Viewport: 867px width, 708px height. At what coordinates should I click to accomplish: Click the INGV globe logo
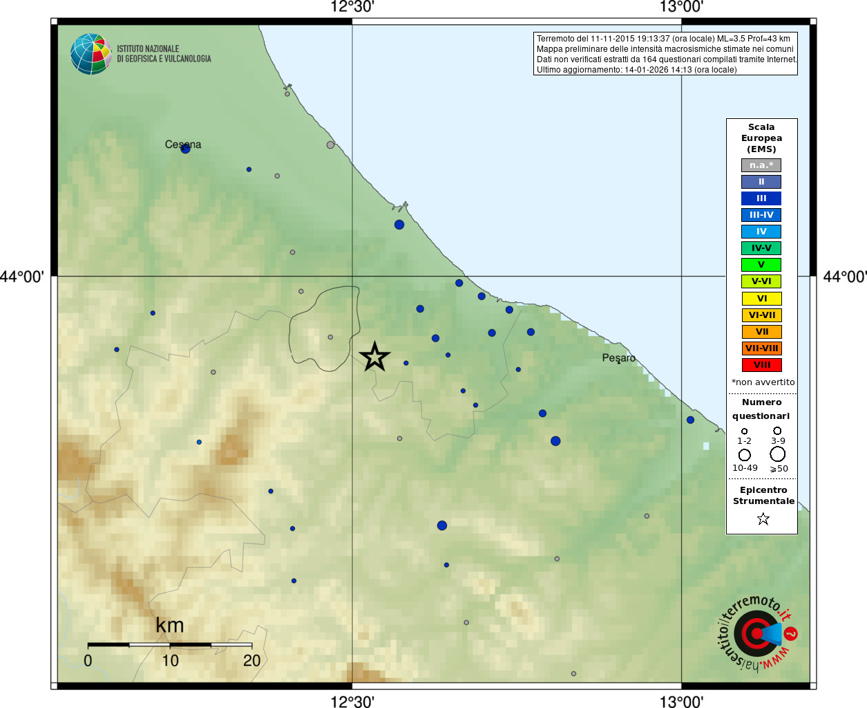pyautogui.click(x=90, y=54)
